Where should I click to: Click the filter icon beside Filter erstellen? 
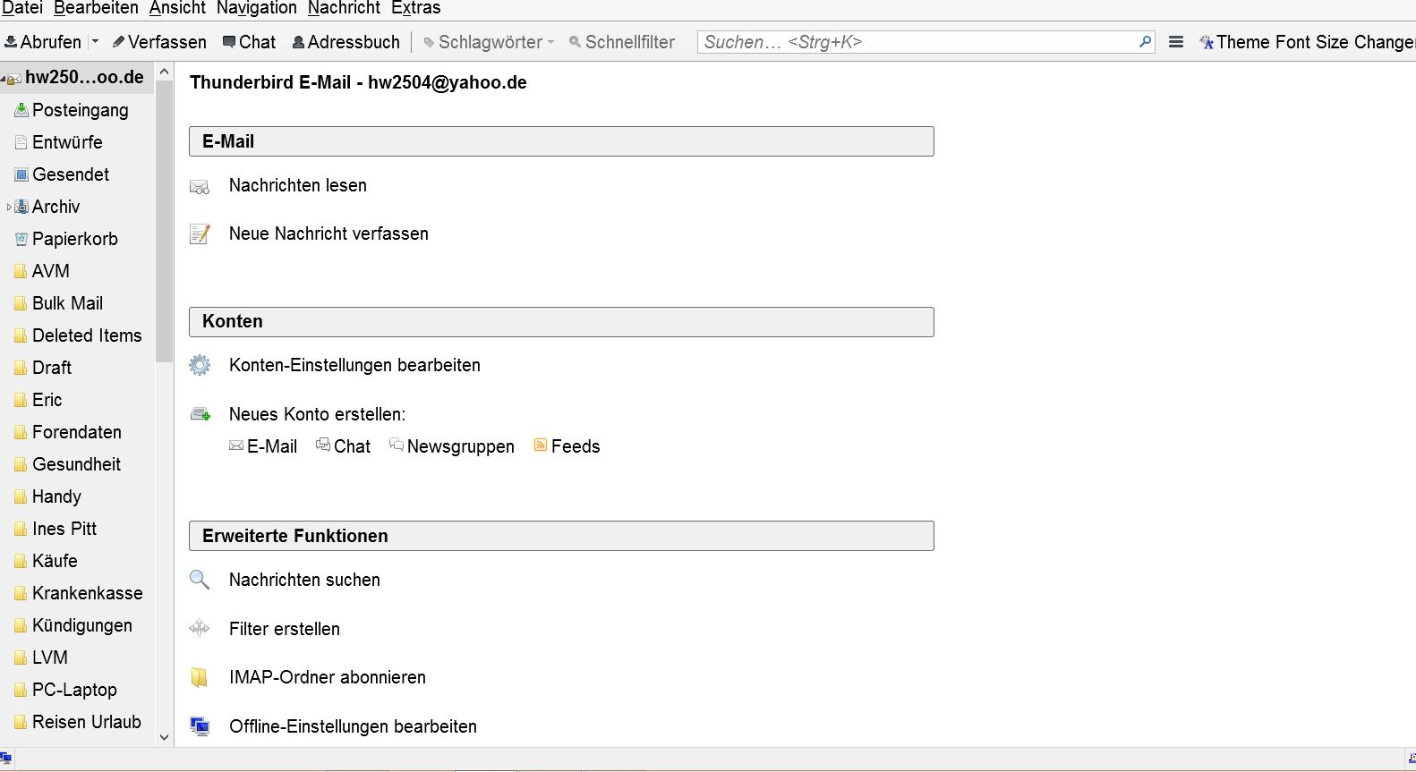(x=200, y=629)
